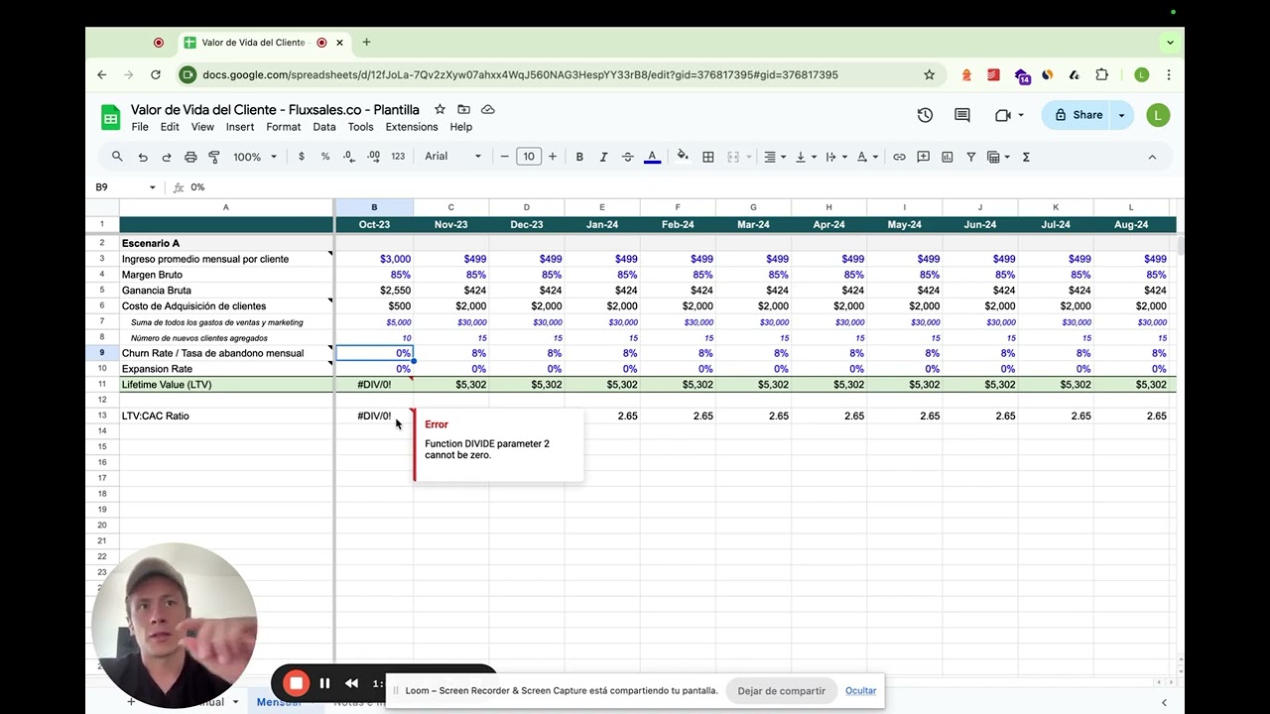The width and height of the screenshot is (1270, 714).
Task: Open the Arial font dropdown
Action: 452,157
